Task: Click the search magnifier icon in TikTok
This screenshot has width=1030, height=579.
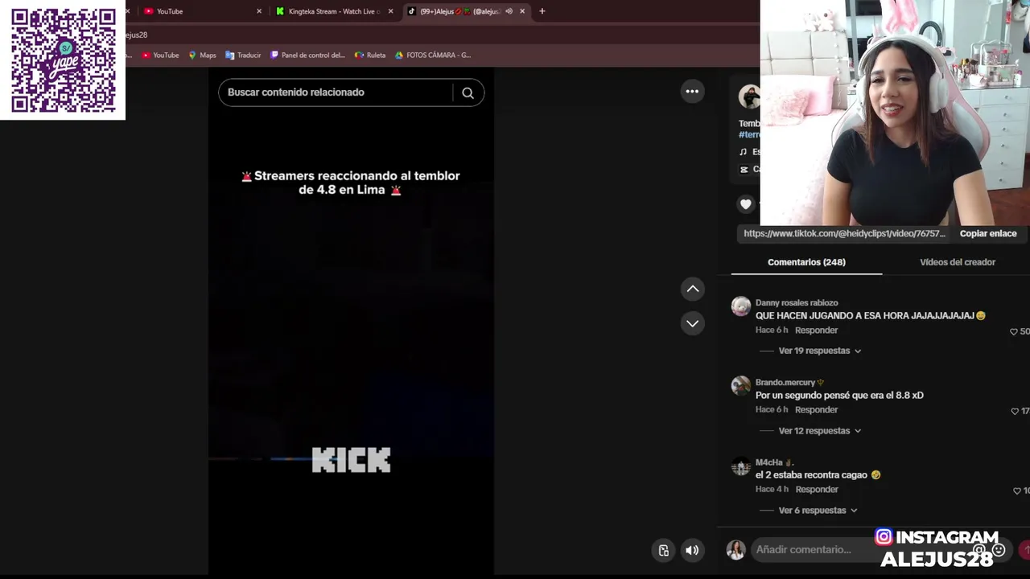Action: (x=468, y=92)
